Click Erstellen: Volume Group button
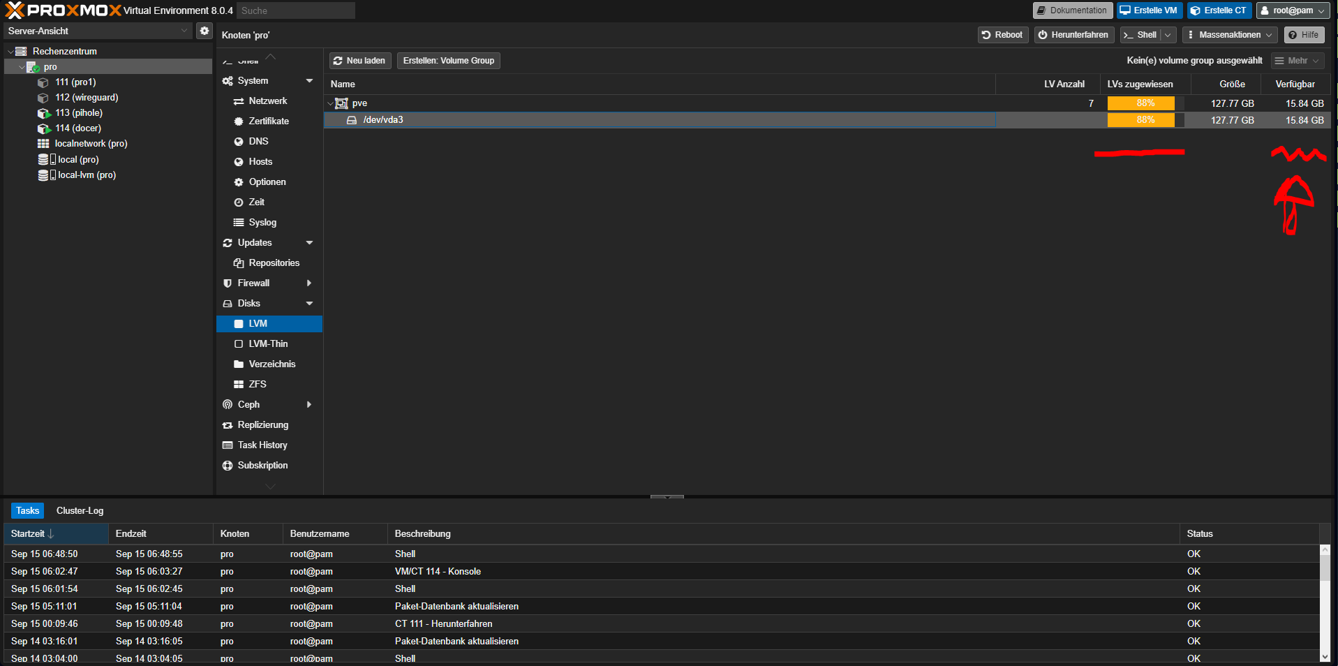 tap(449, 61)
